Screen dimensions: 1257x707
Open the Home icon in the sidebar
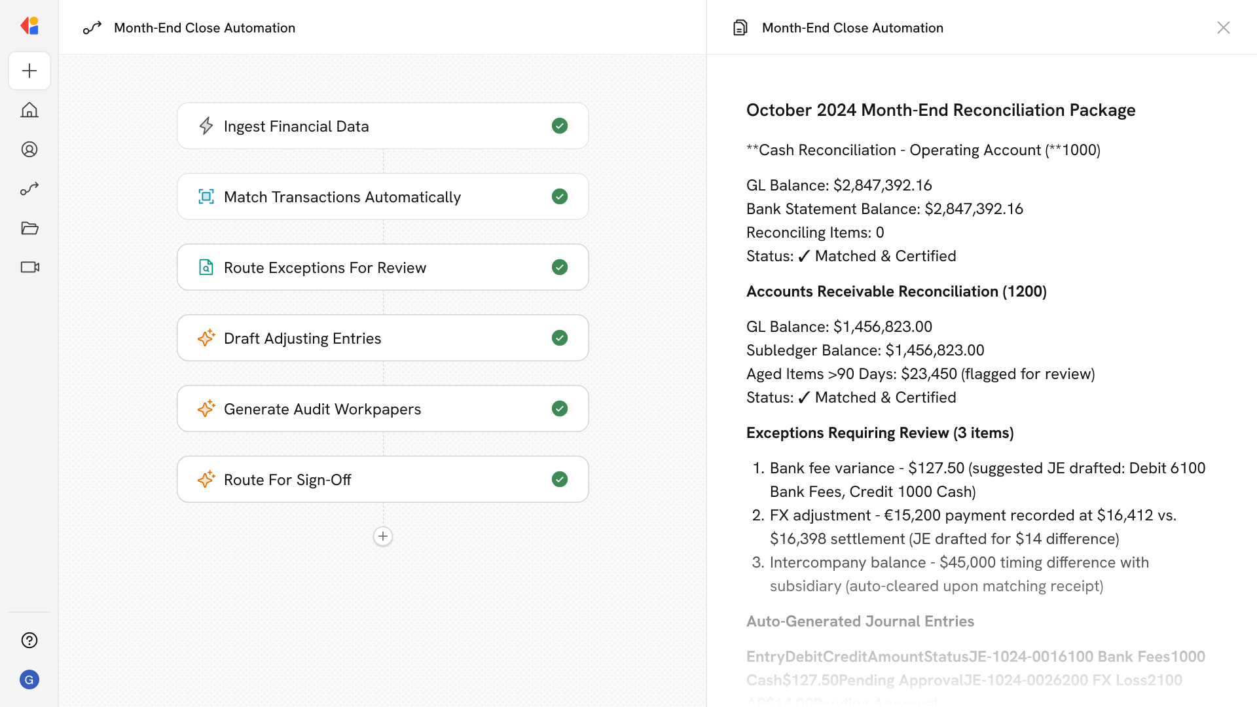pyautogui.click(x=29, y=110)
